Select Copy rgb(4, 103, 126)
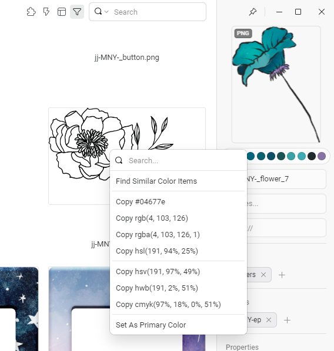Screen dimensions: 334x351 (x=152, y=218)
